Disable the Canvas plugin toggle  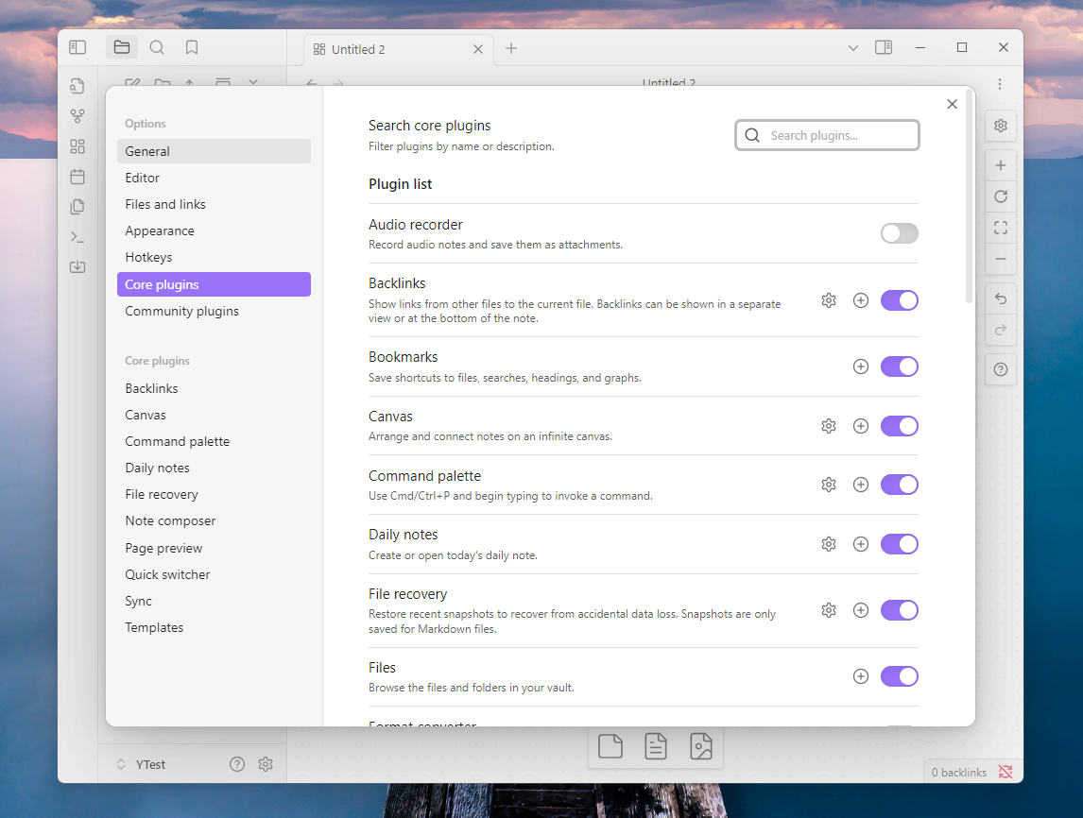click(900, 426)
